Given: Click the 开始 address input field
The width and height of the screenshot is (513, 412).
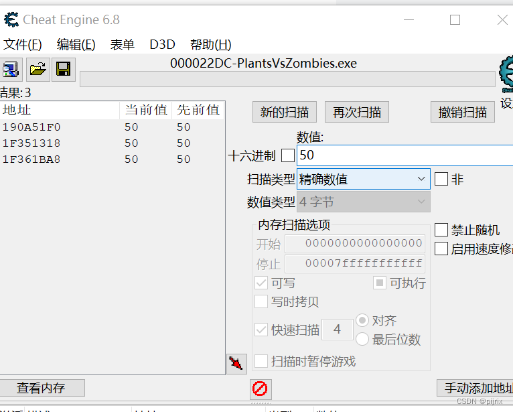Looking at the screenshot, I should click(x=355, y=243).
